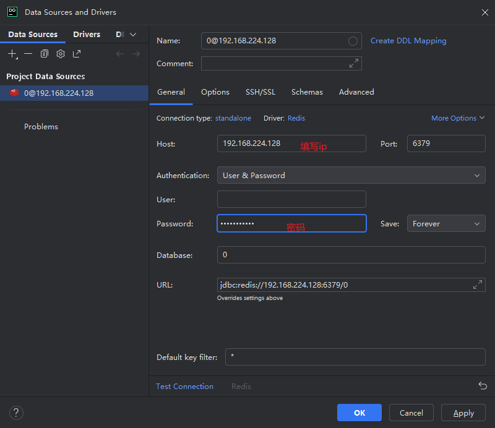Click the Host input field
Image resolution: width=495 pixels, height=428 pixels.
[291, 143]
